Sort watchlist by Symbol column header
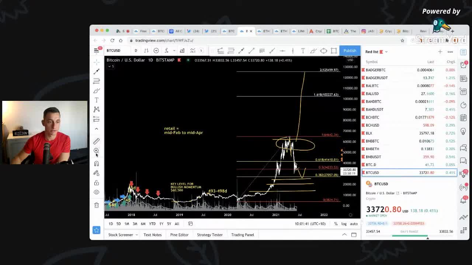The width and height of the screenshot is (472, 265). coord(372,62)
